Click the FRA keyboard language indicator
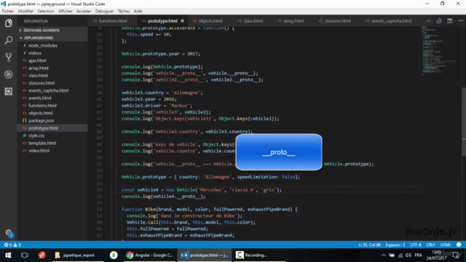 (418, 255)
